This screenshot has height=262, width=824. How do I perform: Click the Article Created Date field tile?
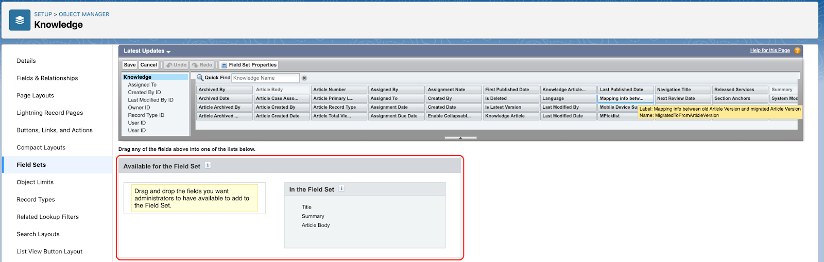pos(282,116)
